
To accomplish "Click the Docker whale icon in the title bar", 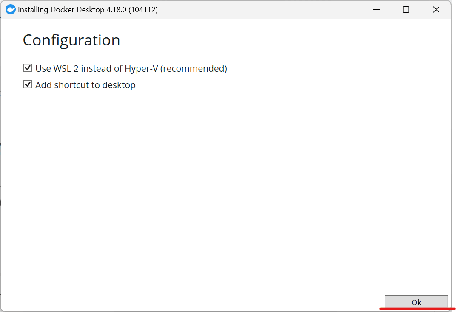I will click(10, 9).
